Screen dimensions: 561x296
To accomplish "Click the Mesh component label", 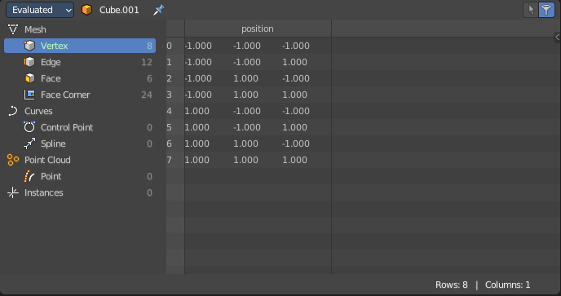I will coord(35,29).
